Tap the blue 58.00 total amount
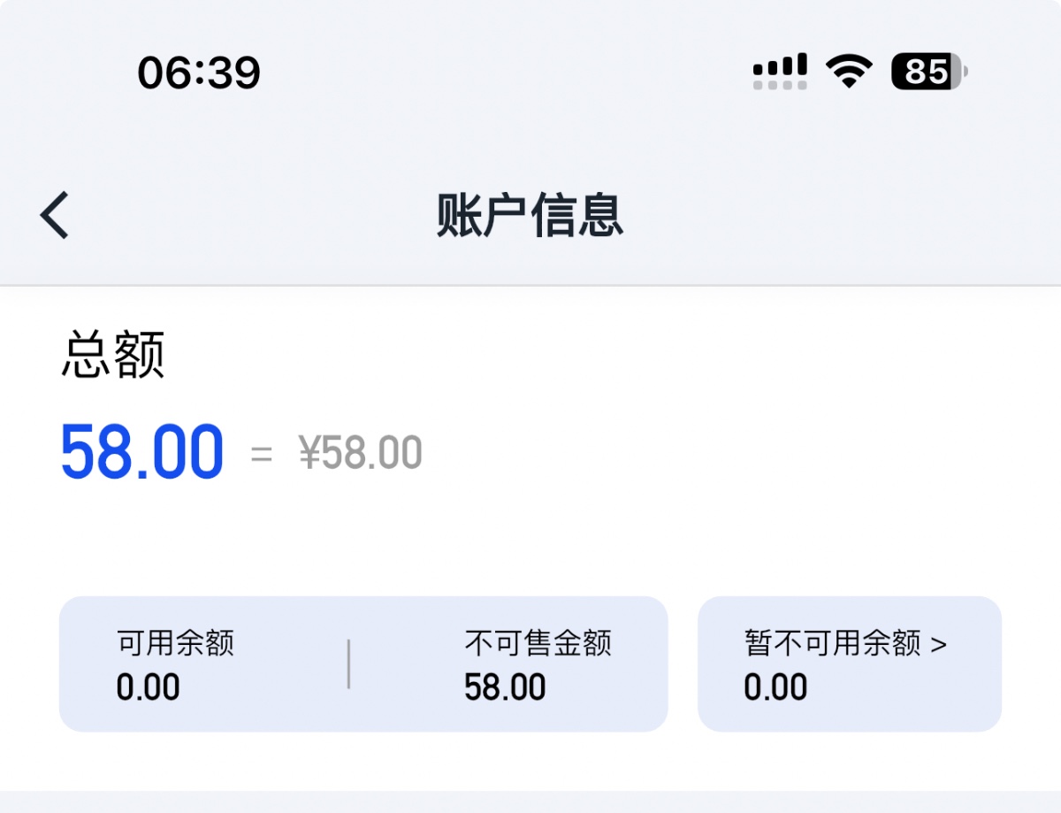Image resolution: width=1061 pixels, height=813 pixels. pos(141,453)
